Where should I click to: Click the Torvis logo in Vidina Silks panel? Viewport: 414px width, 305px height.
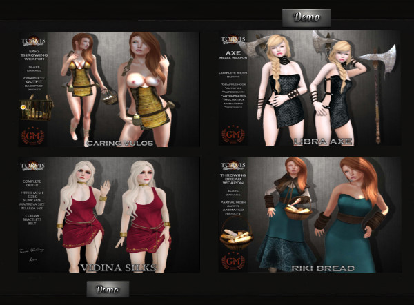(33, 166)
